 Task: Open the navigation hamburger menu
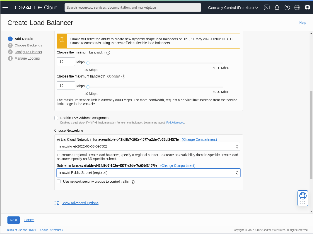(5, 7)
